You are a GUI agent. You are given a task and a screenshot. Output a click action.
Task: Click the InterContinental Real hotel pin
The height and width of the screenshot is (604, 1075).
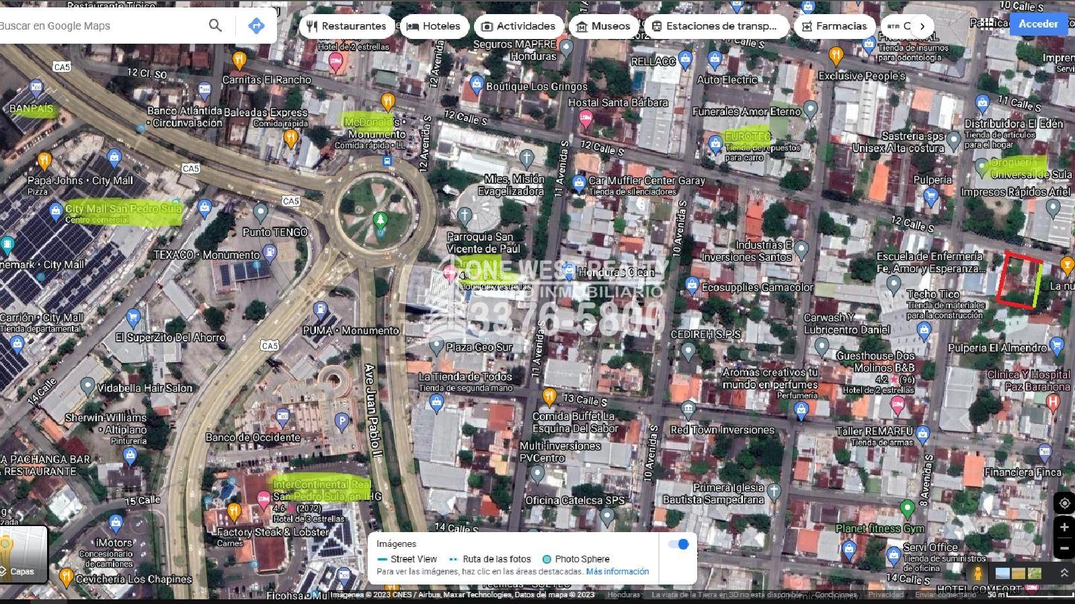tap(264, 498)
